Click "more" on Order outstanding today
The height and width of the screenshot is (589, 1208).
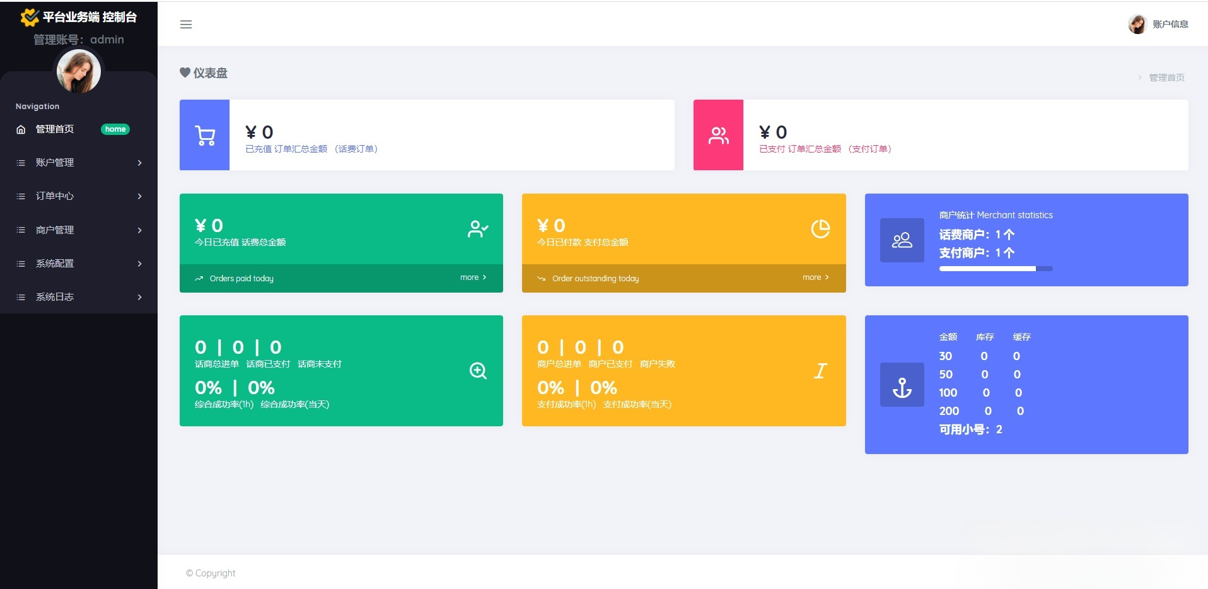(x=815, y=277)
